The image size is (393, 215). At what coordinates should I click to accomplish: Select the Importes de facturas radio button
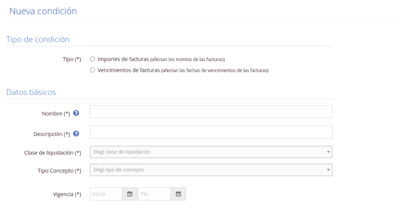93,59
